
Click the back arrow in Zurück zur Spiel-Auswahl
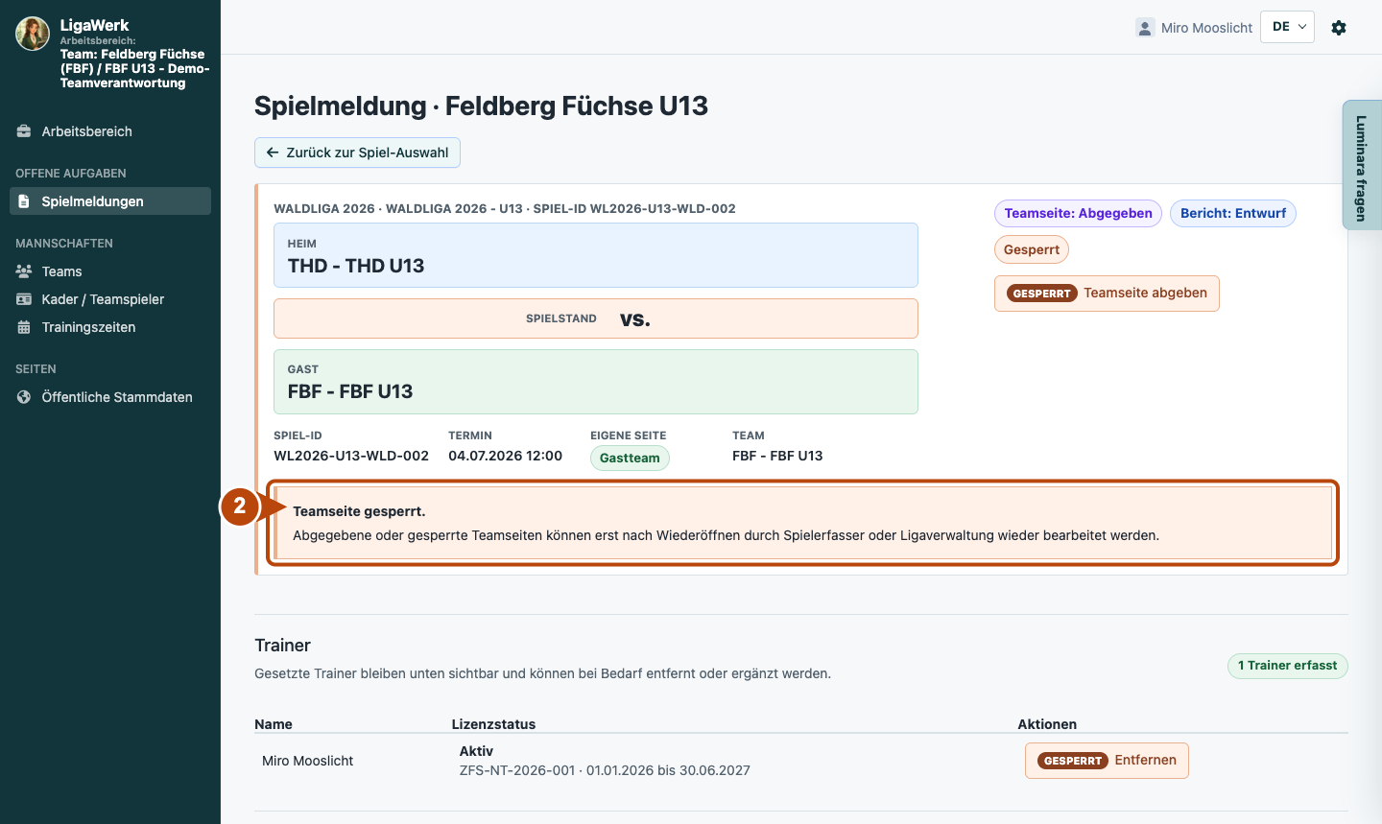coord(273,153)
